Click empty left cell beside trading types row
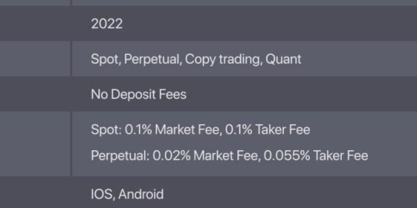This screenshot has height=208, width=417. [x=35, y=59]
